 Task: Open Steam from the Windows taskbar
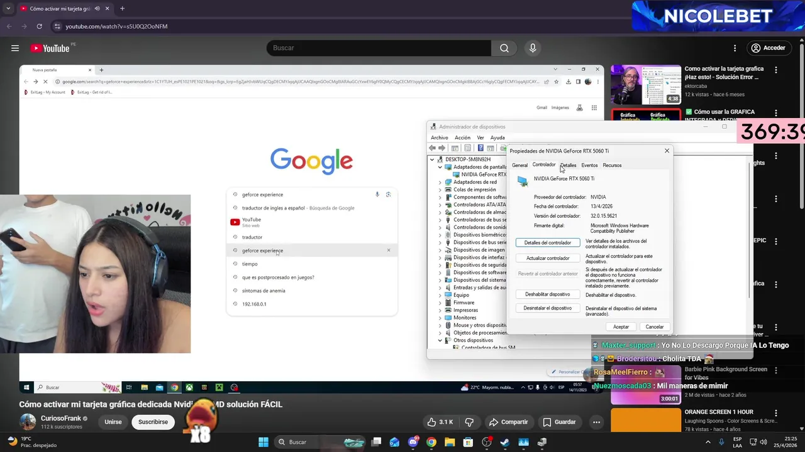tap(505, 442)
